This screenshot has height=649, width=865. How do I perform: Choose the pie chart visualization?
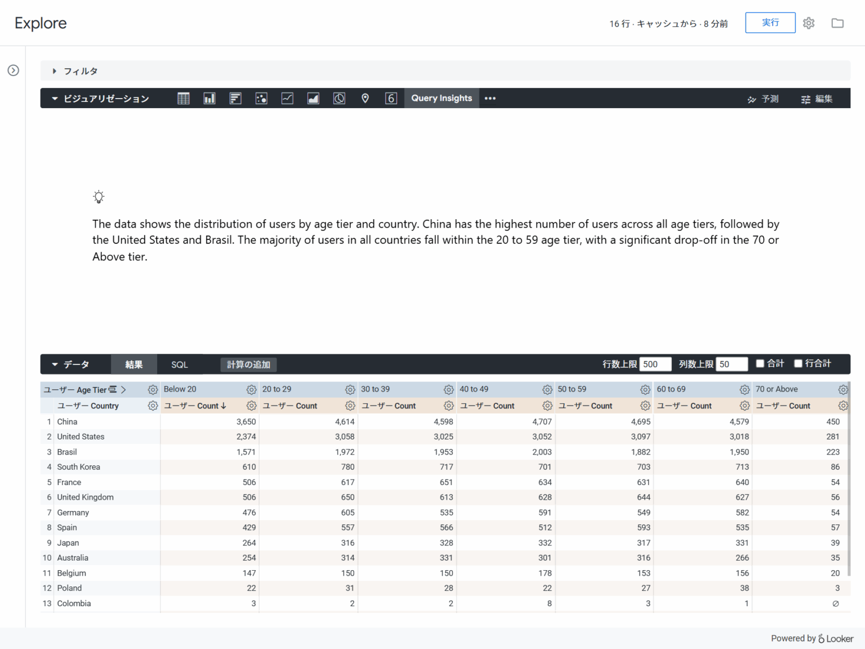point(339,98)
